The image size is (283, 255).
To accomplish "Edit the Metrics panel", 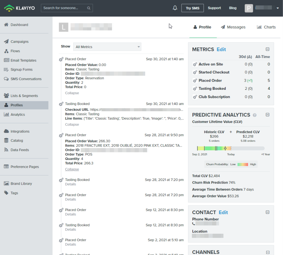I will pos(221,49).
